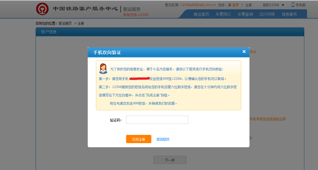Click the customer service avatar icon

click(x=103, y=69)
